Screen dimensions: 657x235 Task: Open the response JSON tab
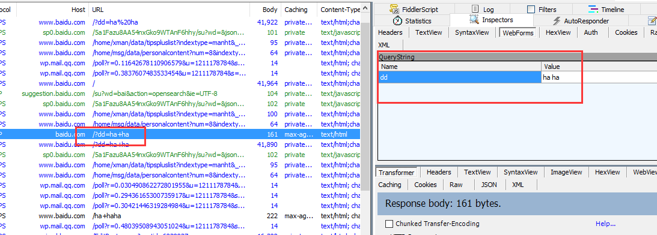pos(489,185)
